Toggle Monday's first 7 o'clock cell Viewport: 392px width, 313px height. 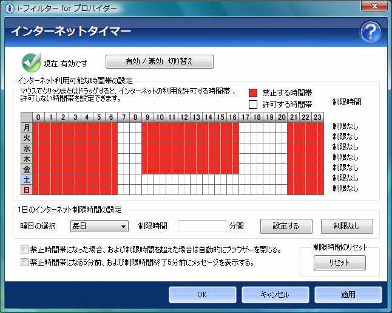pos(121,128)
